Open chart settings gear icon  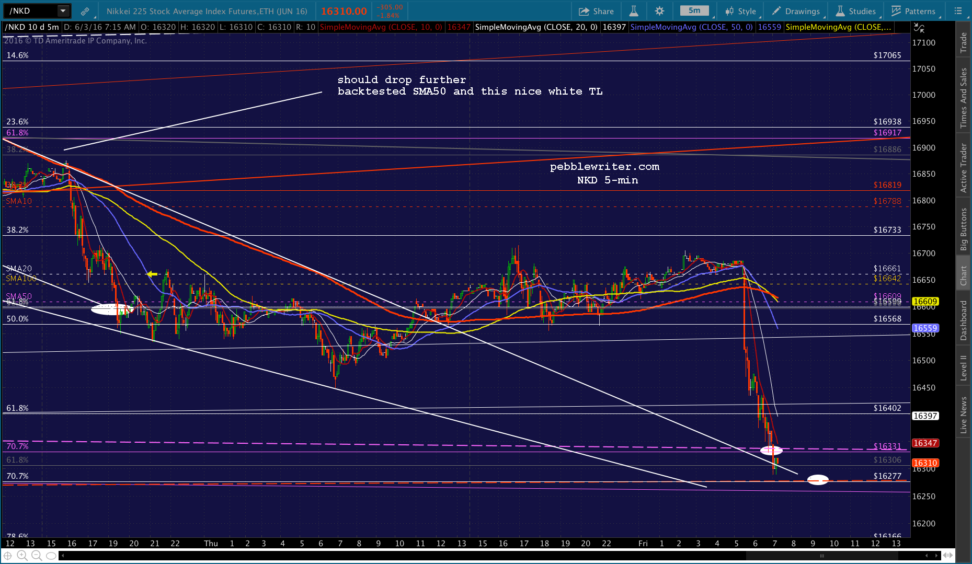tap(659, 11)
